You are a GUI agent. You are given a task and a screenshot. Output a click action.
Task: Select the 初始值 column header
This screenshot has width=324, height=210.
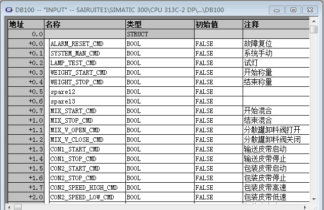[218, 24]
